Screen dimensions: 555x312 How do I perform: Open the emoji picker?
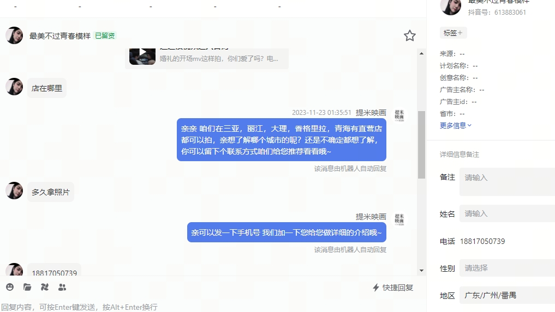tap(10, 287)
